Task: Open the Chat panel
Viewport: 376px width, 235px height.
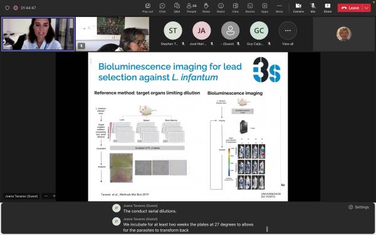Action: 162,8
